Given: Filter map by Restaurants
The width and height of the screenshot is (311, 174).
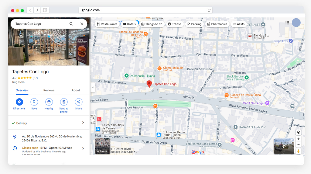Looking at the screenshot, I should pyautogui.click(x=107, y=24).
